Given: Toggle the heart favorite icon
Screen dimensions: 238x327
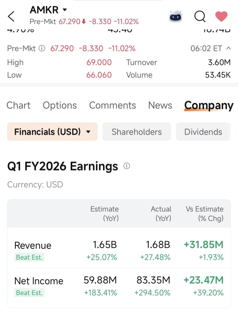Looking at the screenshot, I should (x=221, y=16).
